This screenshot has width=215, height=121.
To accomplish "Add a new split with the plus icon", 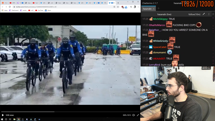I will 213,14.
